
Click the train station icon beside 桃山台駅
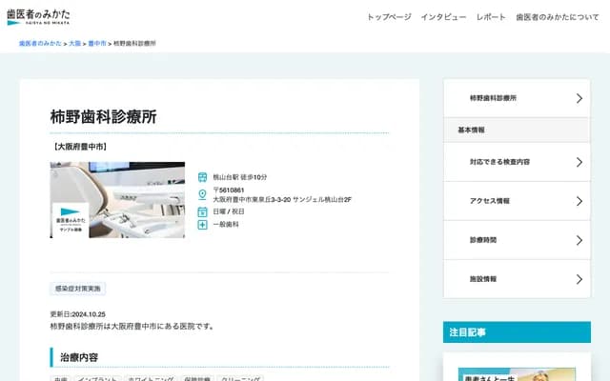[x=202, y=177]
